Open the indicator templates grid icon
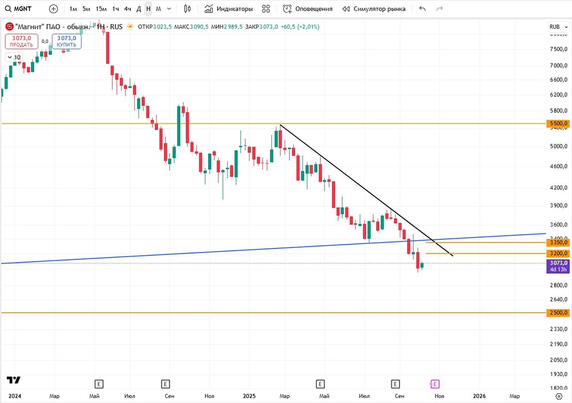This screenshot has width=572, height=403. click(x=266, y=9)
